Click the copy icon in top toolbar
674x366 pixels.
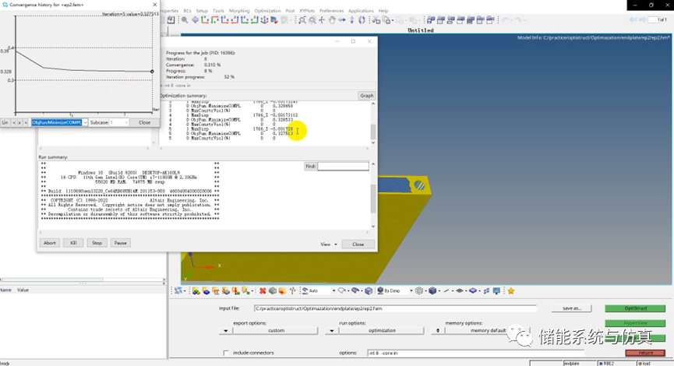[386, 20]
